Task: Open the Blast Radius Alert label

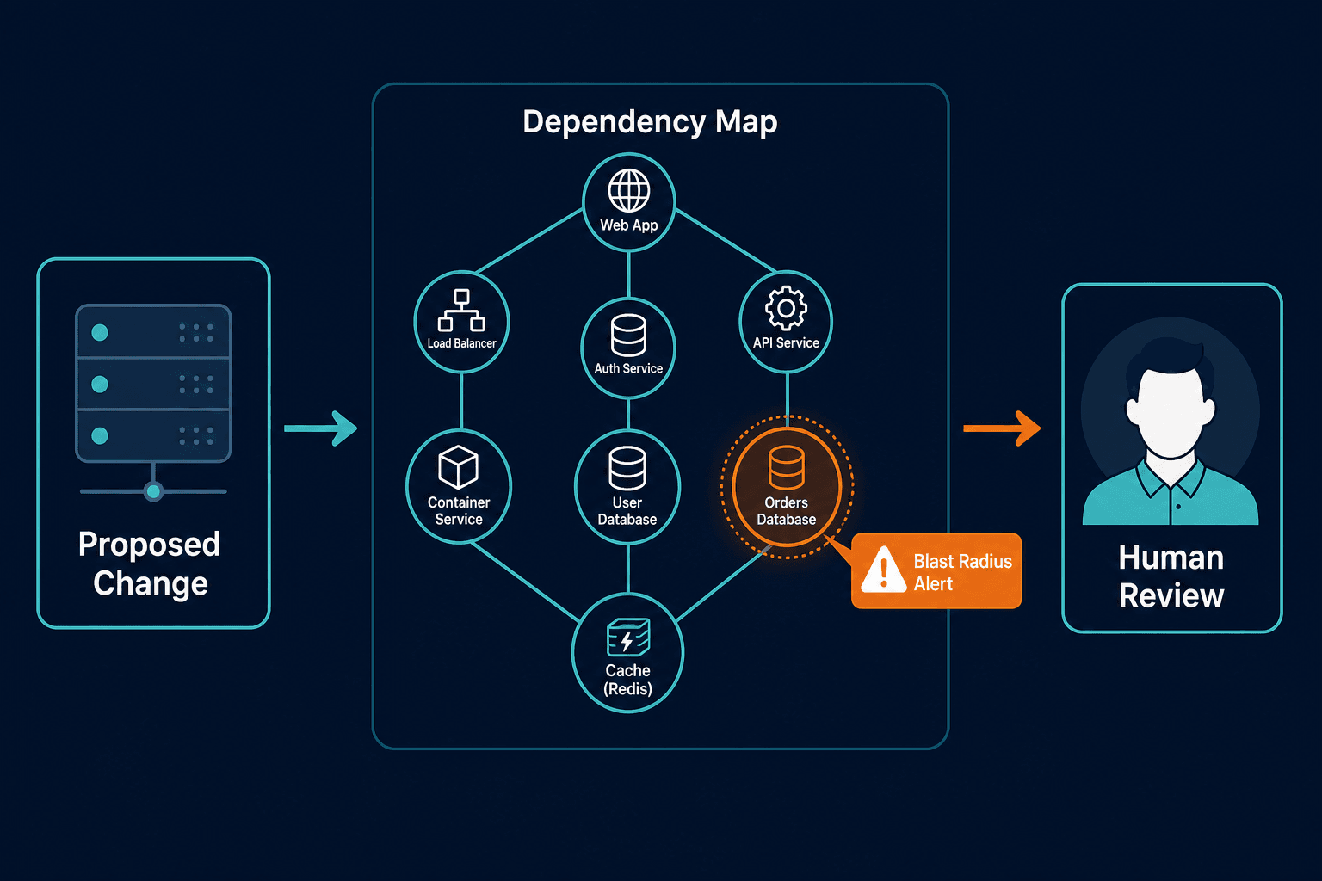Action: [x=962, y=572]
